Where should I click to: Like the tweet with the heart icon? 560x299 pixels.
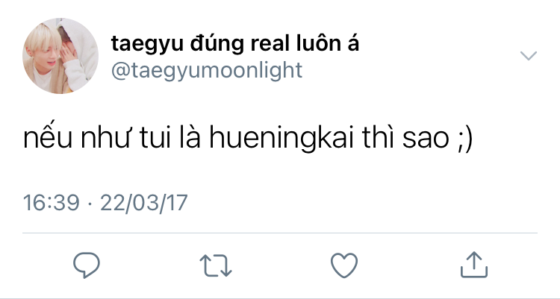pyautogui.click(x=344, y=265)
